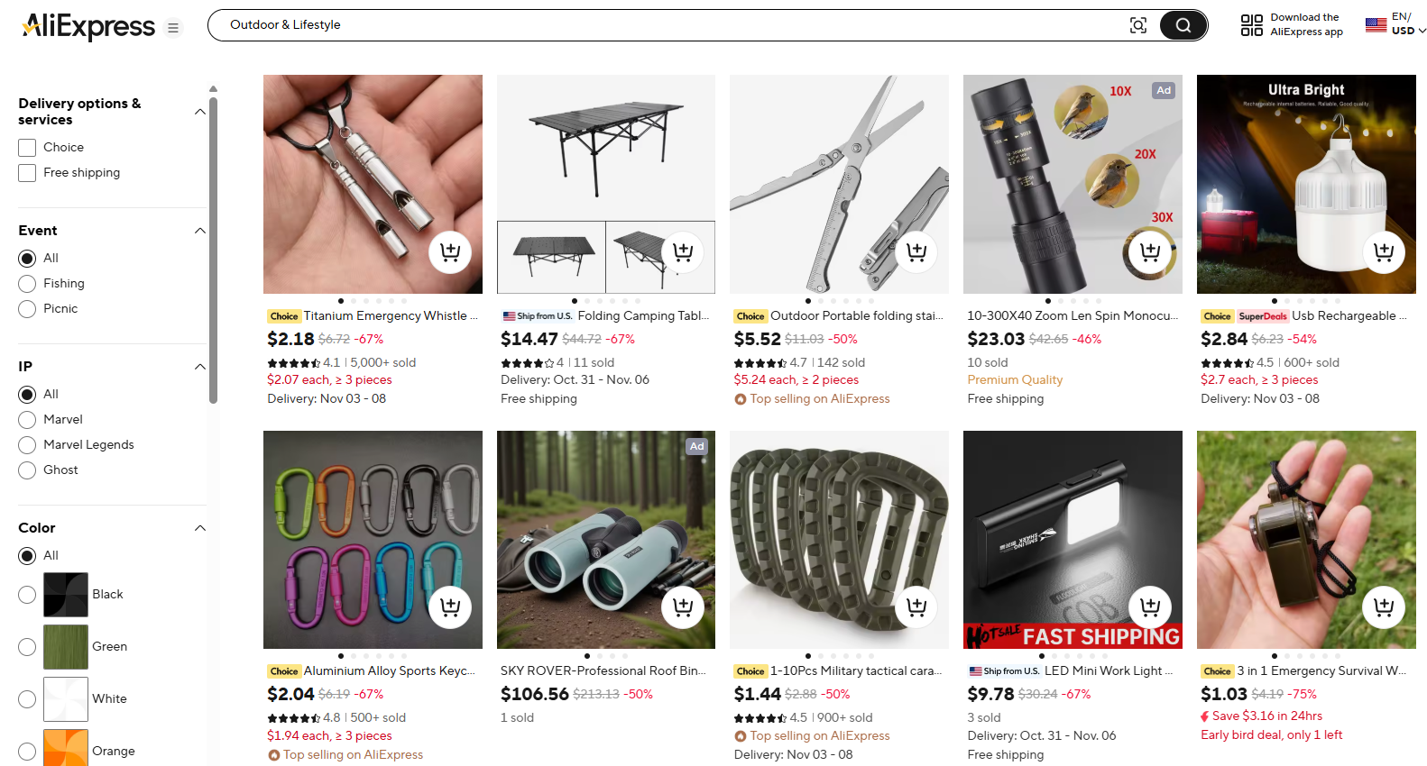Click the search magnifier button
Viewport: 1427px width, 766px height.
[x=1183, y=25]
